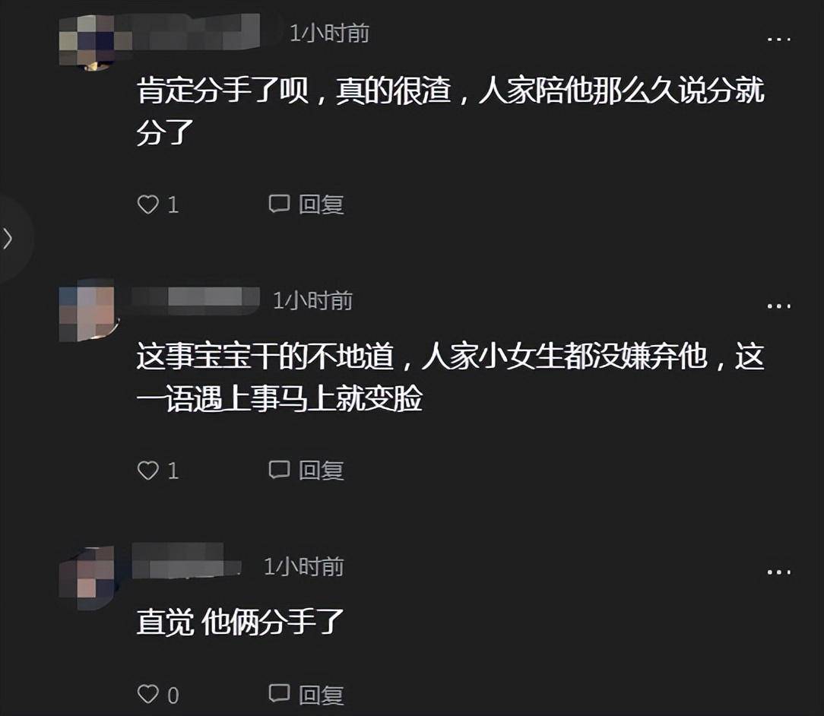This screenshot has height=716, width=824.
Task: Click reply bubble icon under third comment
Action: [279, 693]
